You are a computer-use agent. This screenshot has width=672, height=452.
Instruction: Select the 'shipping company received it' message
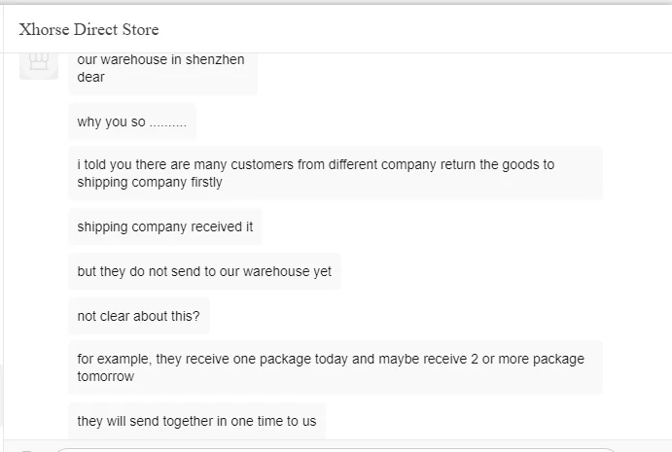click(x=164, y=226)
